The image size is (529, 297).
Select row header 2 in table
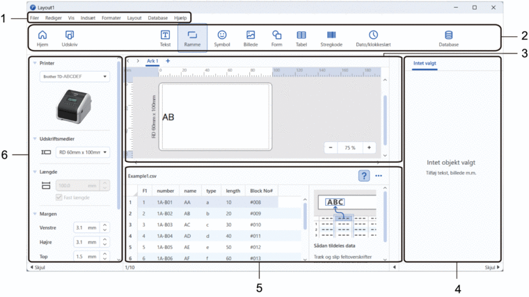(130, 214)
